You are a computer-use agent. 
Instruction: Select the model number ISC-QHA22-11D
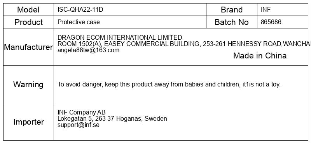pyautogui.click(x=80, y=9)
